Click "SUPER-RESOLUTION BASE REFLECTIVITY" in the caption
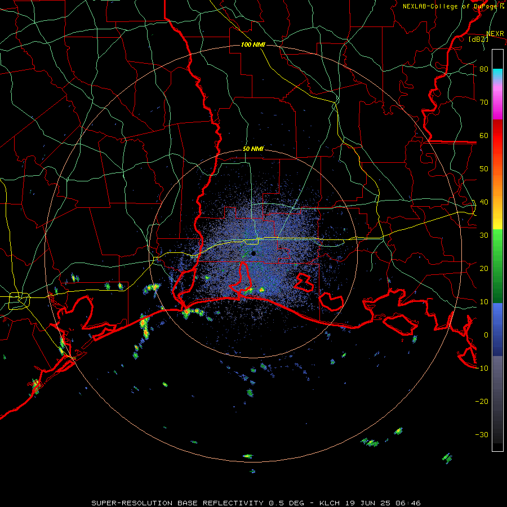Image resolution: width=507 pixels, height=507 pixels. tap(177, 503)
